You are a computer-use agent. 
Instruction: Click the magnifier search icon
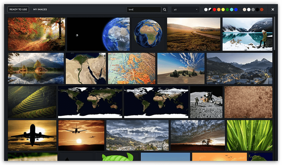165,10
